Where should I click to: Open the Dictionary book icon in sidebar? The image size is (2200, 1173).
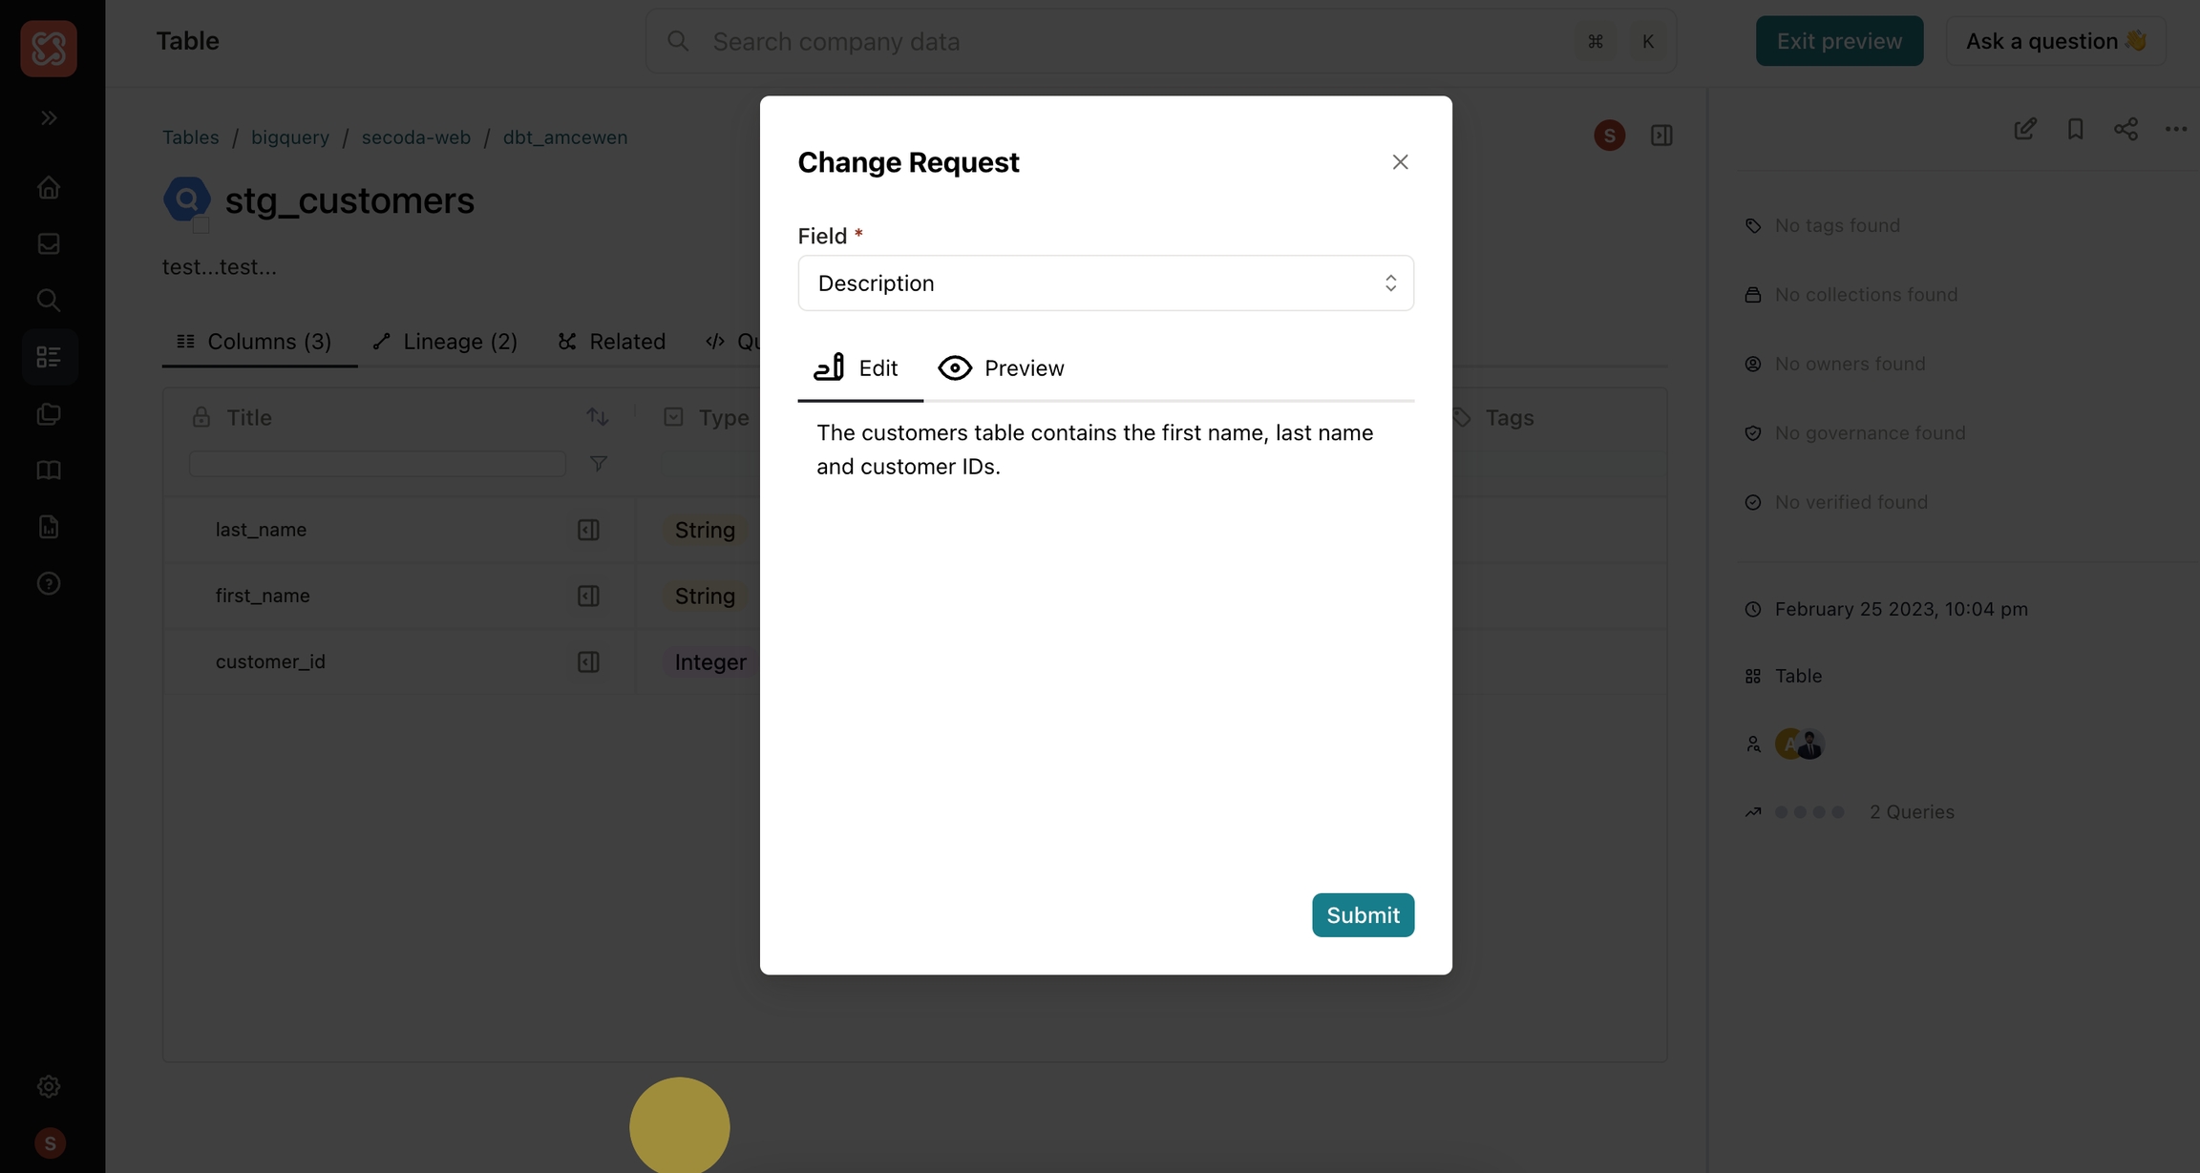coord(49,470)
